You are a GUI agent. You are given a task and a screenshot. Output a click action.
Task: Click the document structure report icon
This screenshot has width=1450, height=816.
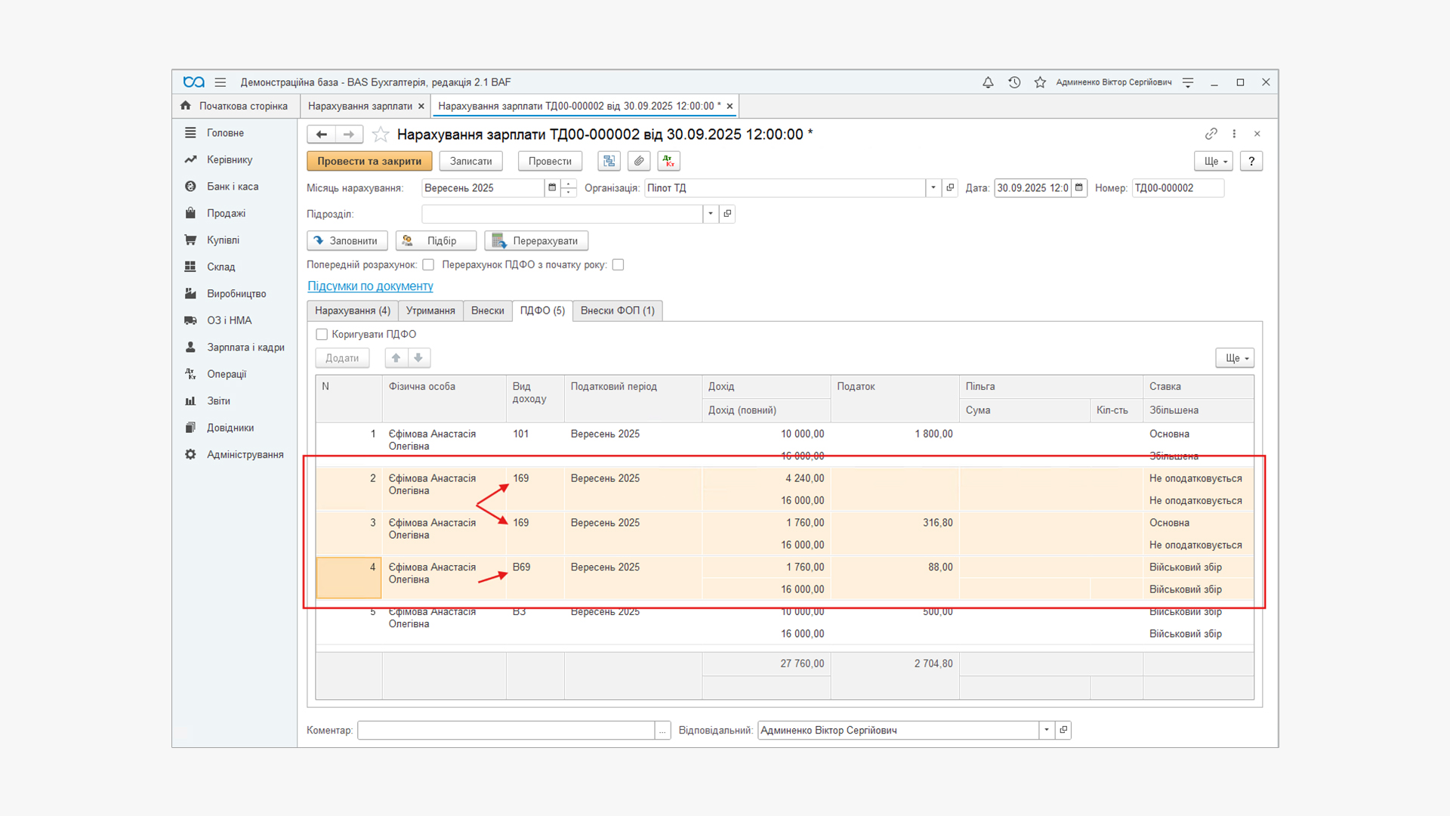tap(609, 161)
